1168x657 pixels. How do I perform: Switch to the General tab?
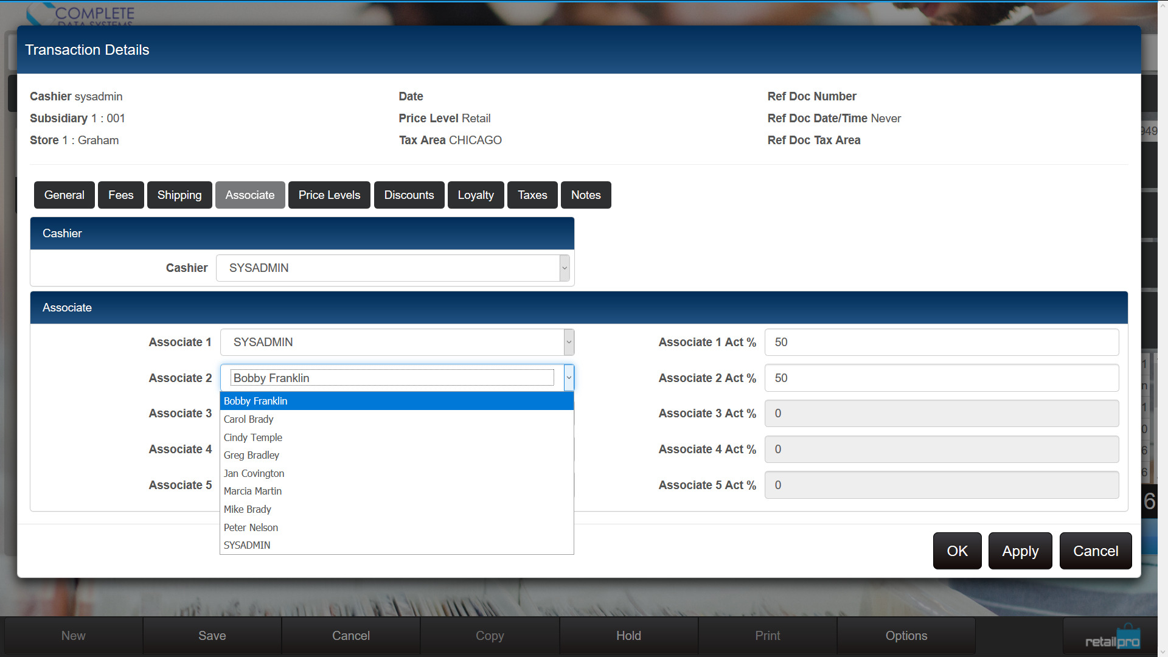[x=64, y=195]
